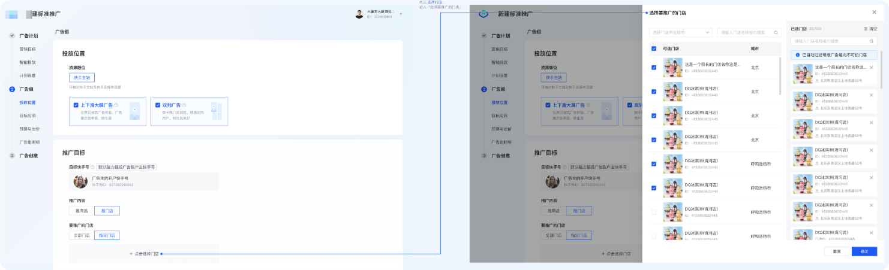889x270 pixels.
Task: Open 预算与出价 in the left window sidebar
Action: (30, 129)
